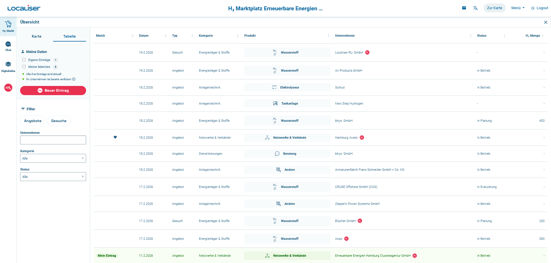Enable the Eigene Einträge checkbox
Viewport: 551px width, 263px height.
coord(24,60)
